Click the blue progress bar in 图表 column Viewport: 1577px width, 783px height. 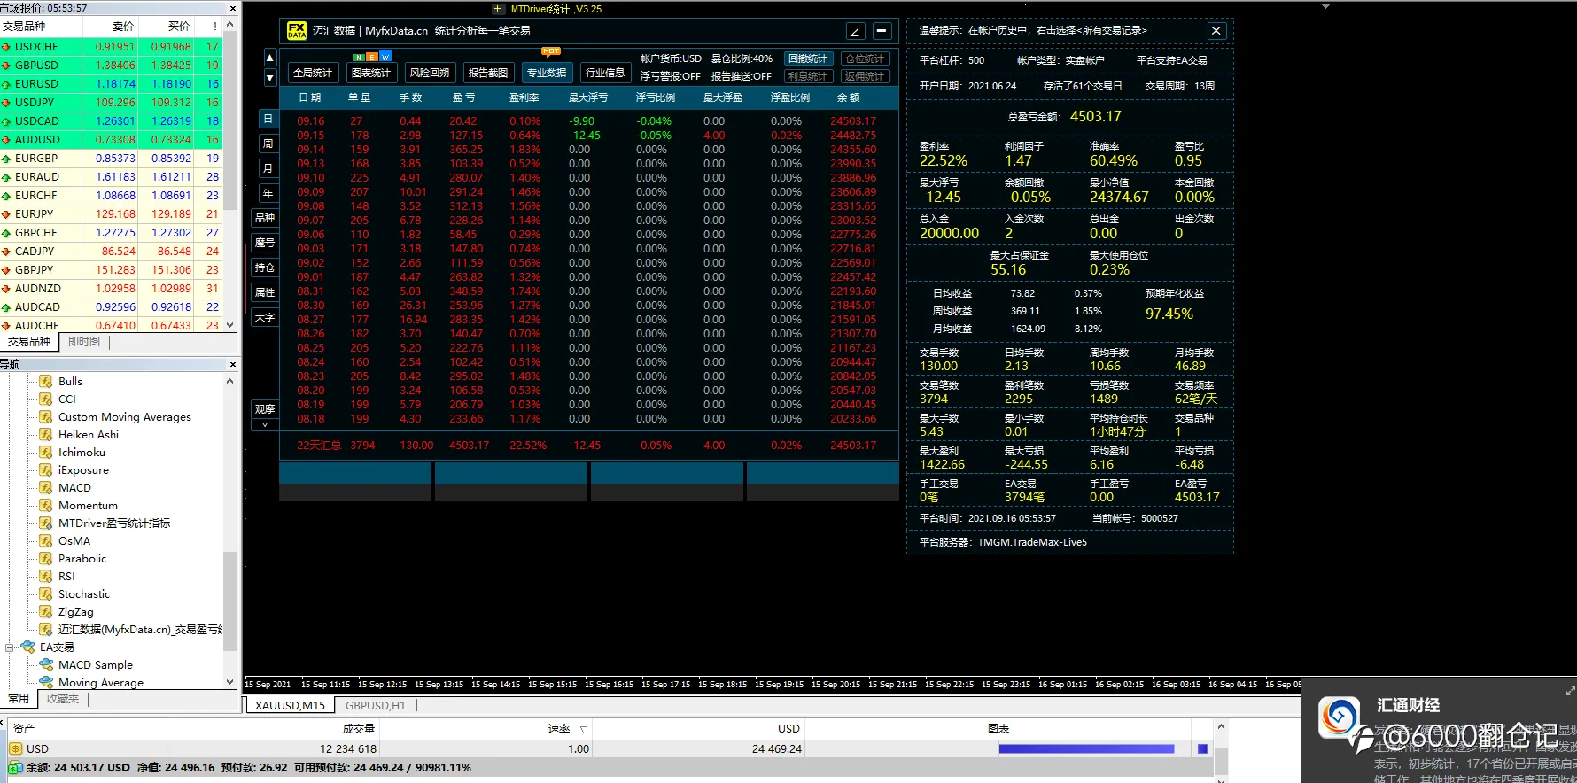(1086, 749)
